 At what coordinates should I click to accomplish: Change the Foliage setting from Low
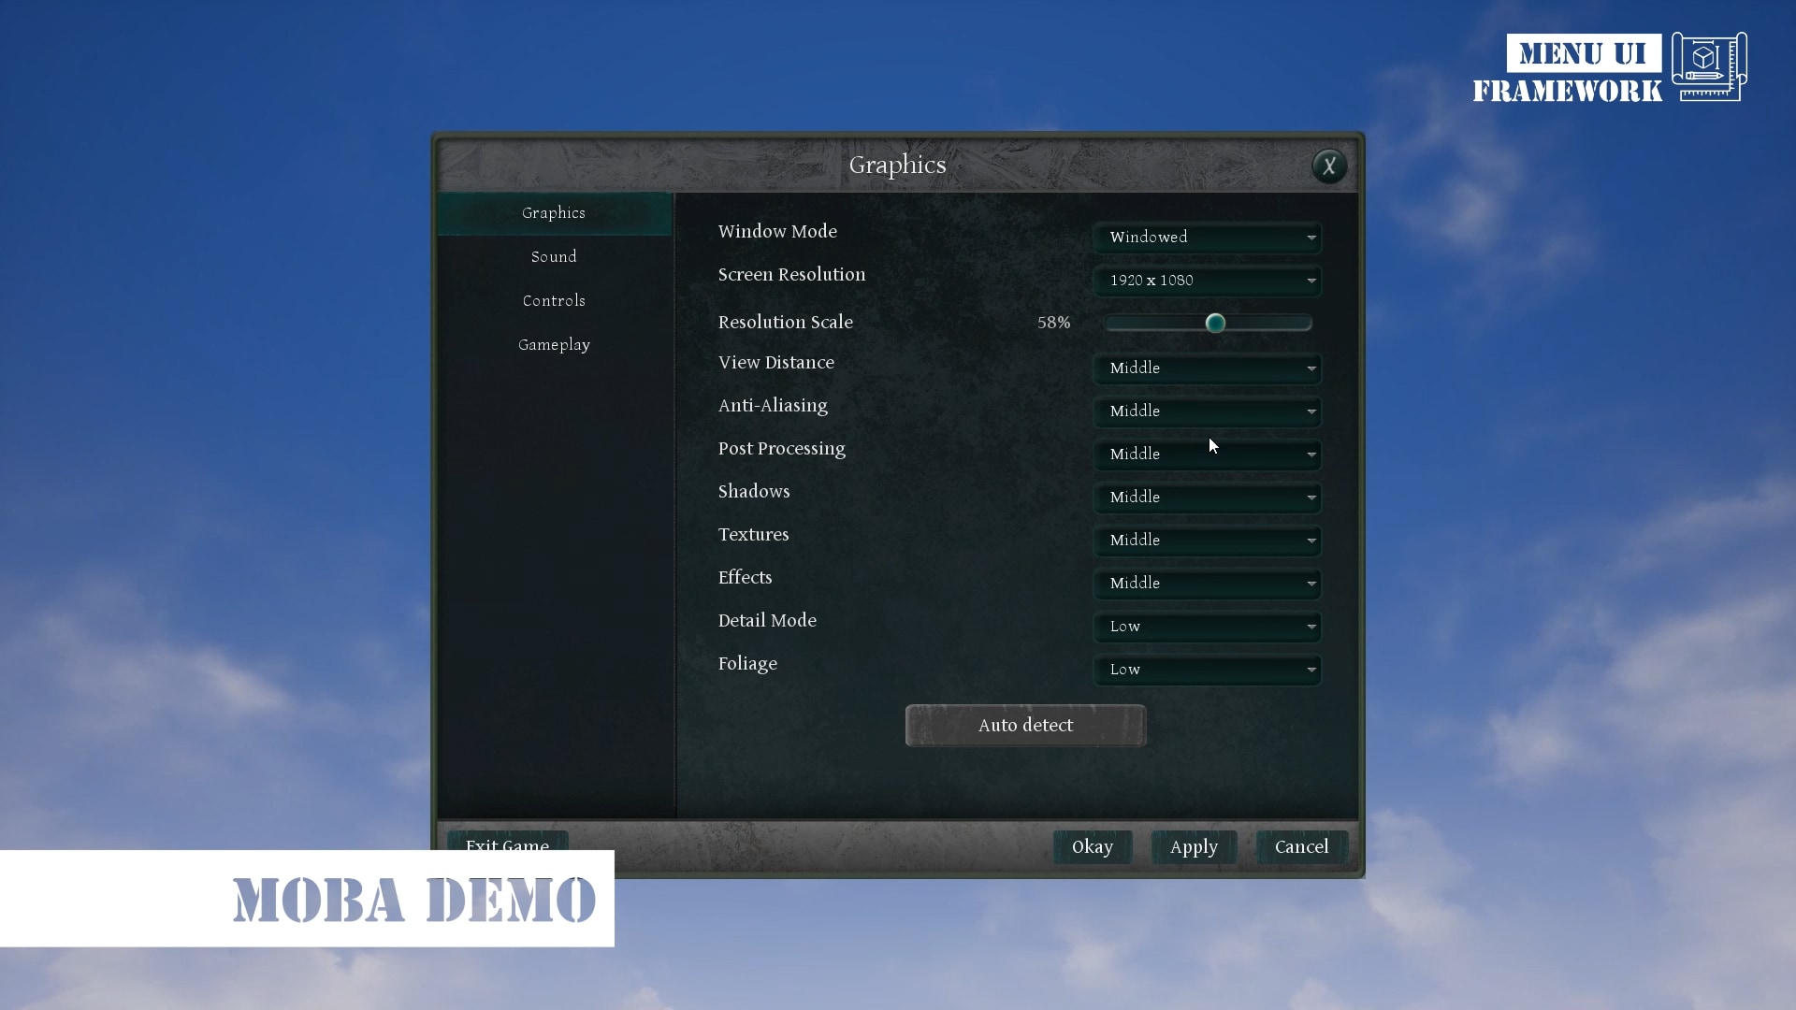(1208, 669)
